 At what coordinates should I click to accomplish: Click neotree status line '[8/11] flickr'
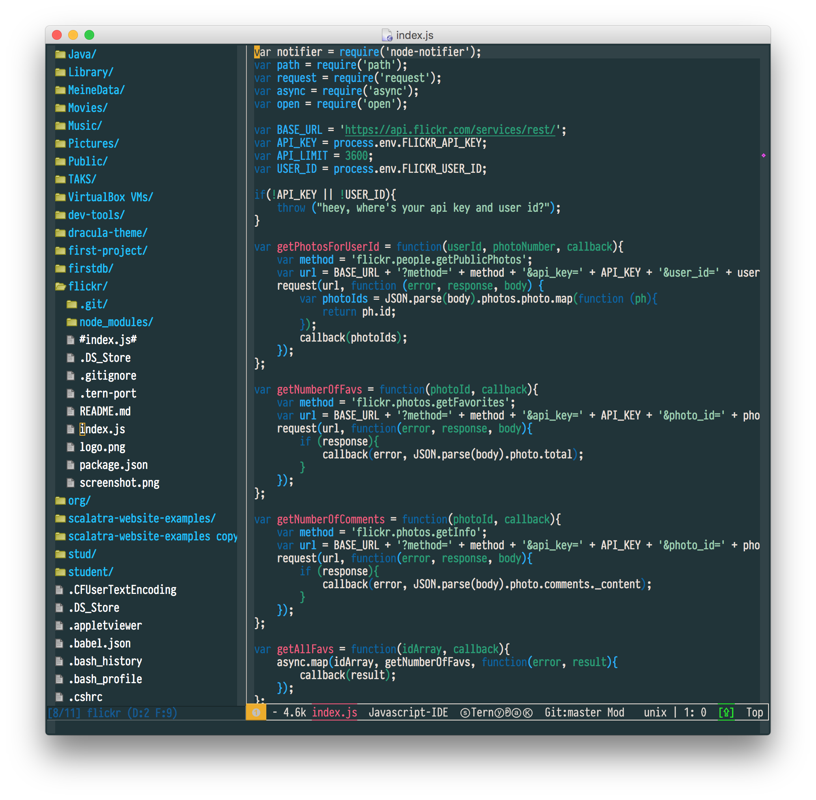(112, 713)
